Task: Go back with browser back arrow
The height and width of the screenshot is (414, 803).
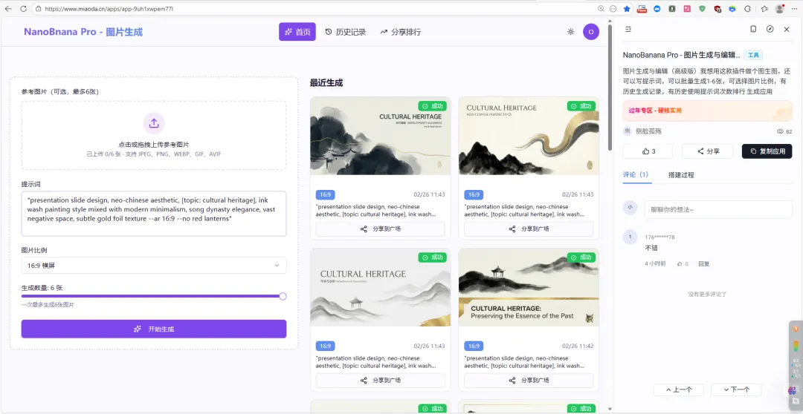Action: [8, 9]
